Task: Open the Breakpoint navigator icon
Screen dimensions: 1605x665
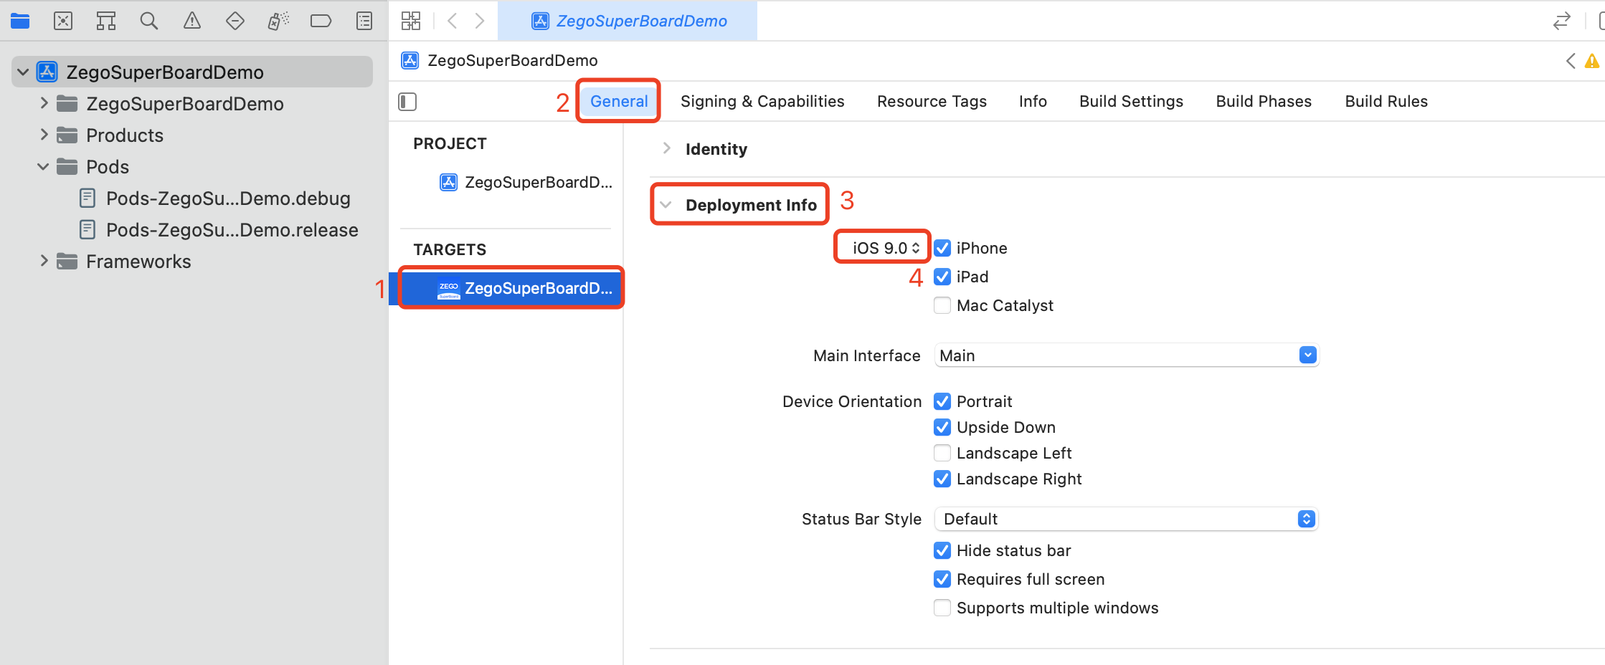Action: [x=321, y=21]
